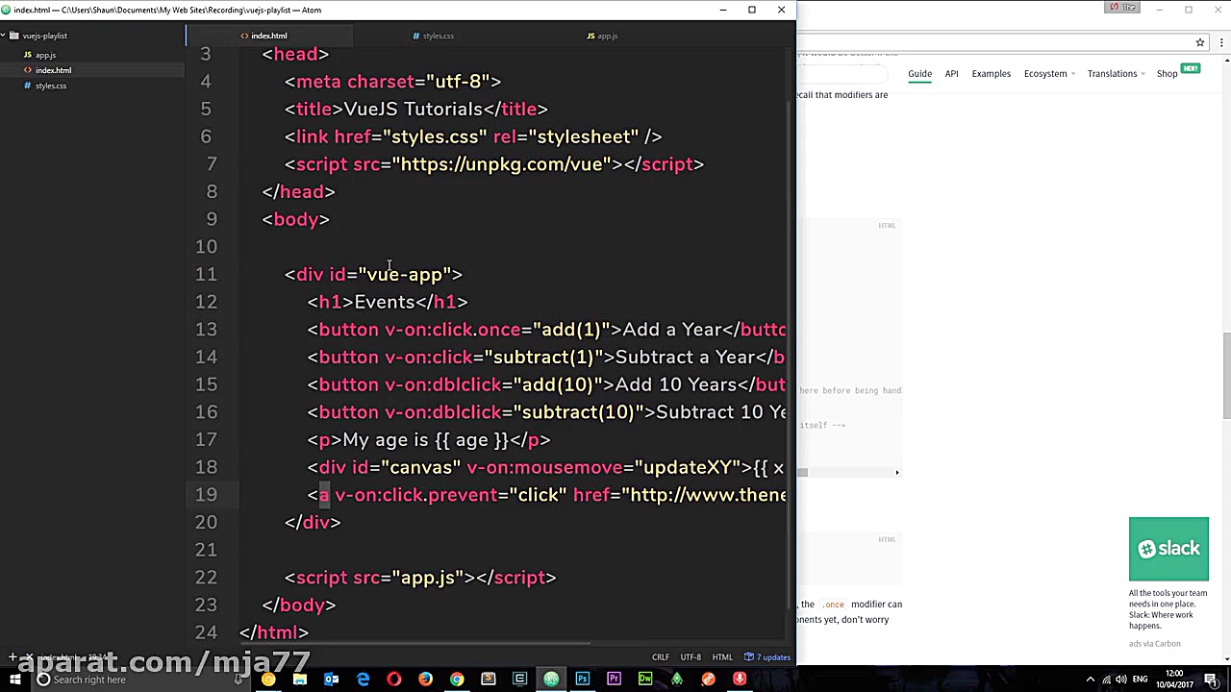Launch Firefox from the taskbar
The height and width of the screenshot is (692, 1231).
coord(425,680)
